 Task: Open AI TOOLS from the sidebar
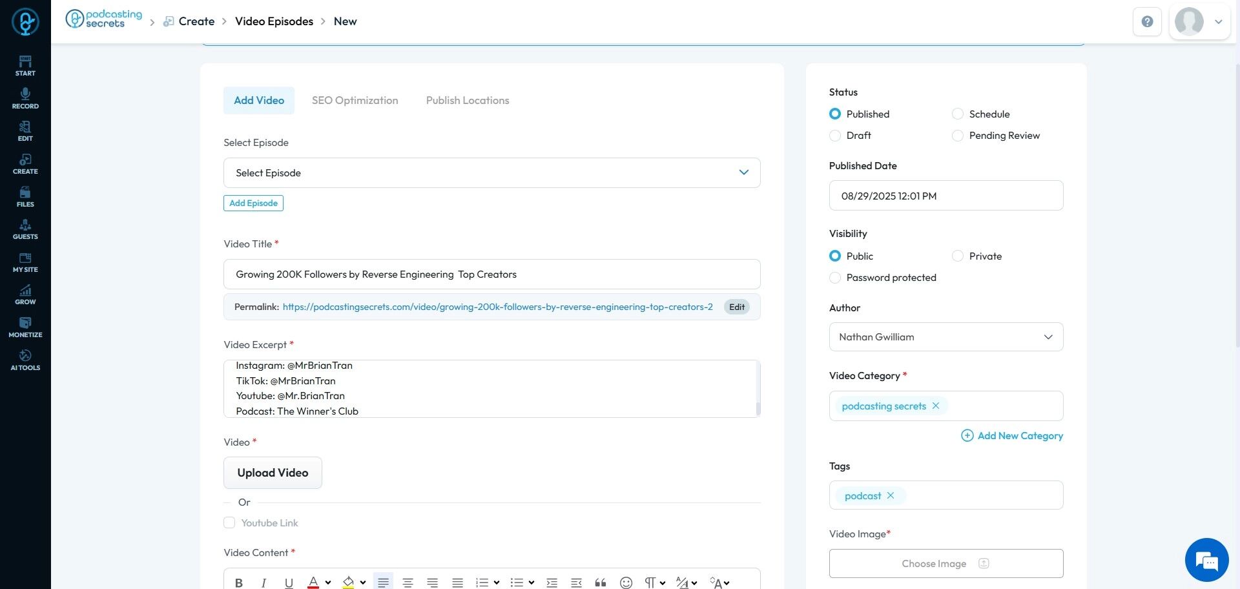25,360
